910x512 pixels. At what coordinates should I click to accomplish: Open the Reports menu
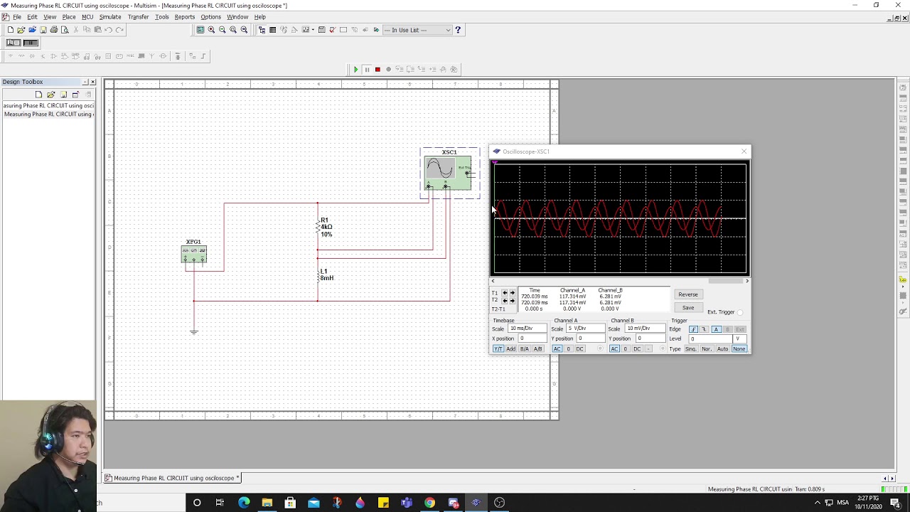point(185,17)
